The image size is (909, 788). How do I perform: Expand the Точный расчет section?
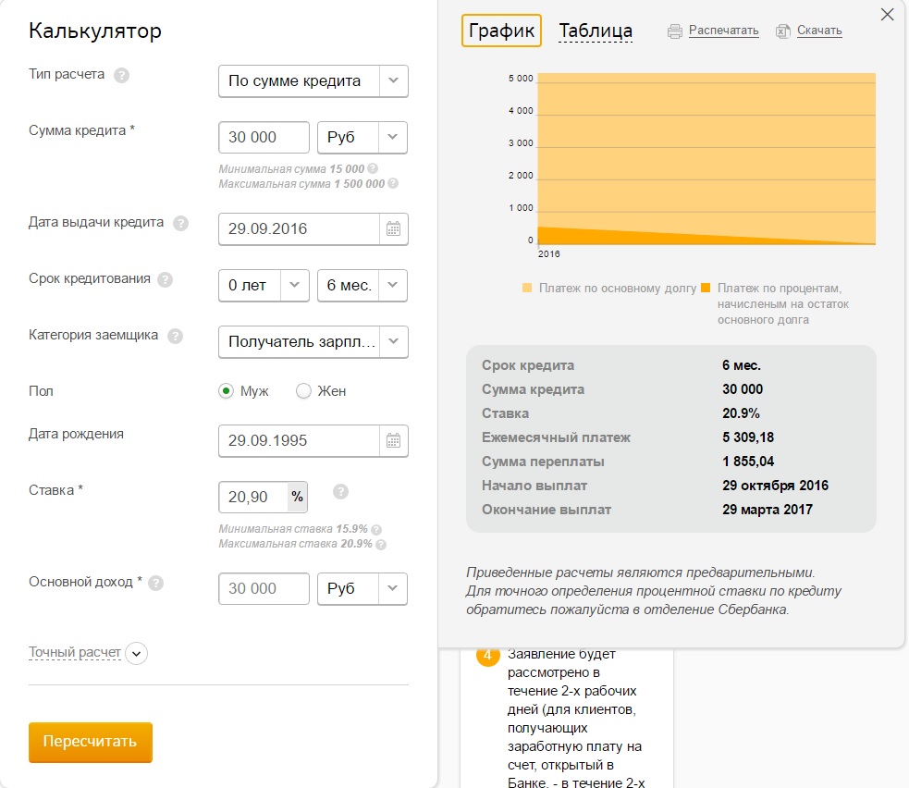pyautogui.click(x=136, y=653)
